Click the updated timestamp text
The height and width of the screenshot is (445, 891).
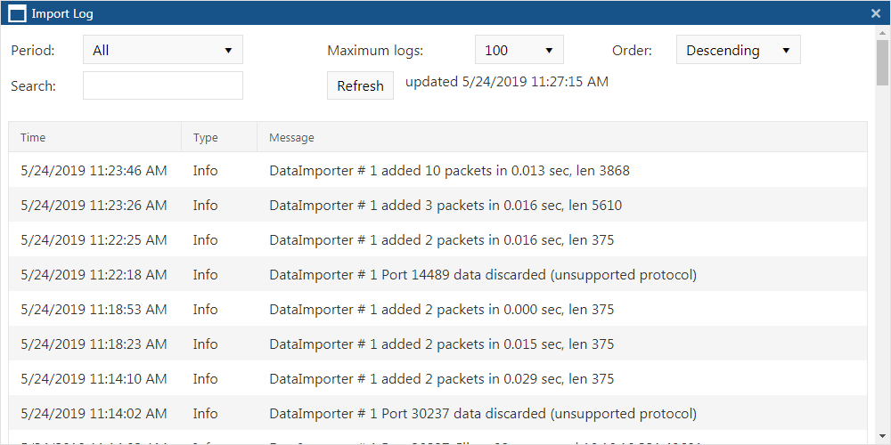(507, 82)
